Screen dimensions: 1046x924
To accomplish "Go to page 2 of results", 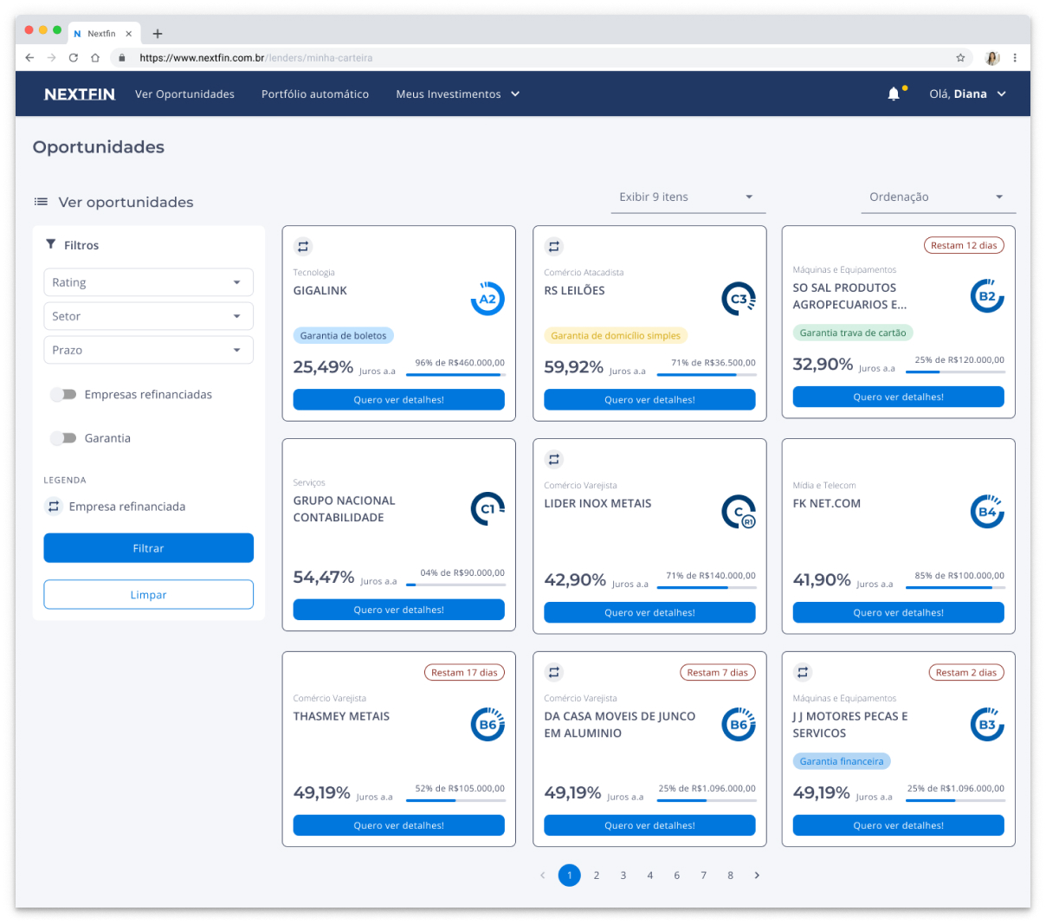I will pyautogui.click(x=597, y=876).
